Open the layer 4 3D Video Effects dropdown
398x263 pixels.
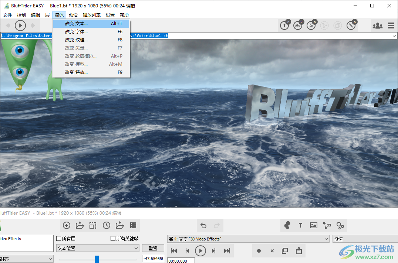pos(248,239)
